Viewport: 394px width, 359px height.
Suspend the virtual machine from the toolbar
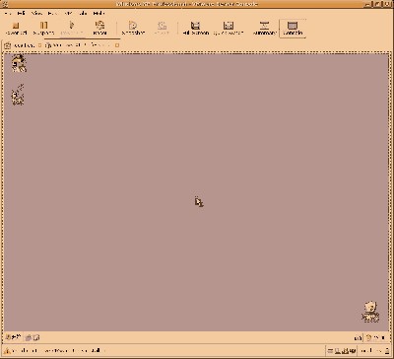click(43, 29)
